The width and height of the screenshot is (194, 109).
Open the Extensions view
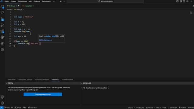click(x=2, y=31)
